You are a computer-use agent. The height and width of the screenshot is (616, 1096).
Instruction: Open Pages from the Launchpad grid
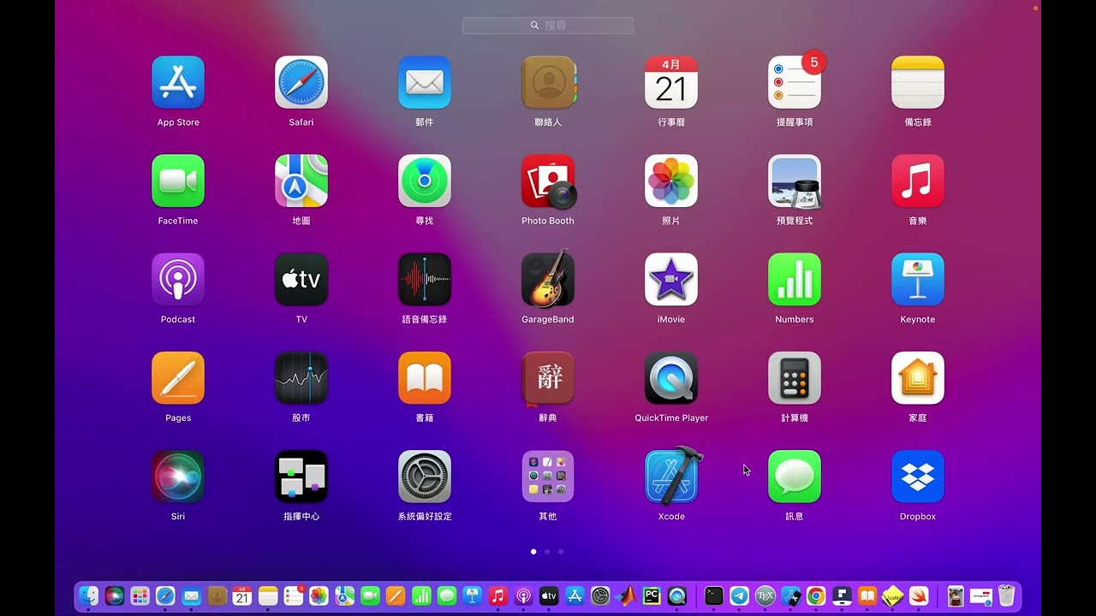(x=178, y=377)
